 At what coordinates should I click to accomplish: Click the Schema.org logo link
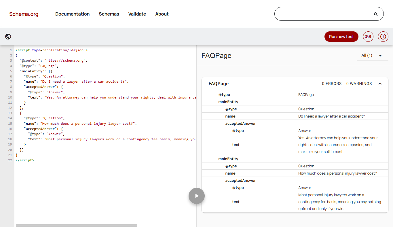[x=24, y=14]
